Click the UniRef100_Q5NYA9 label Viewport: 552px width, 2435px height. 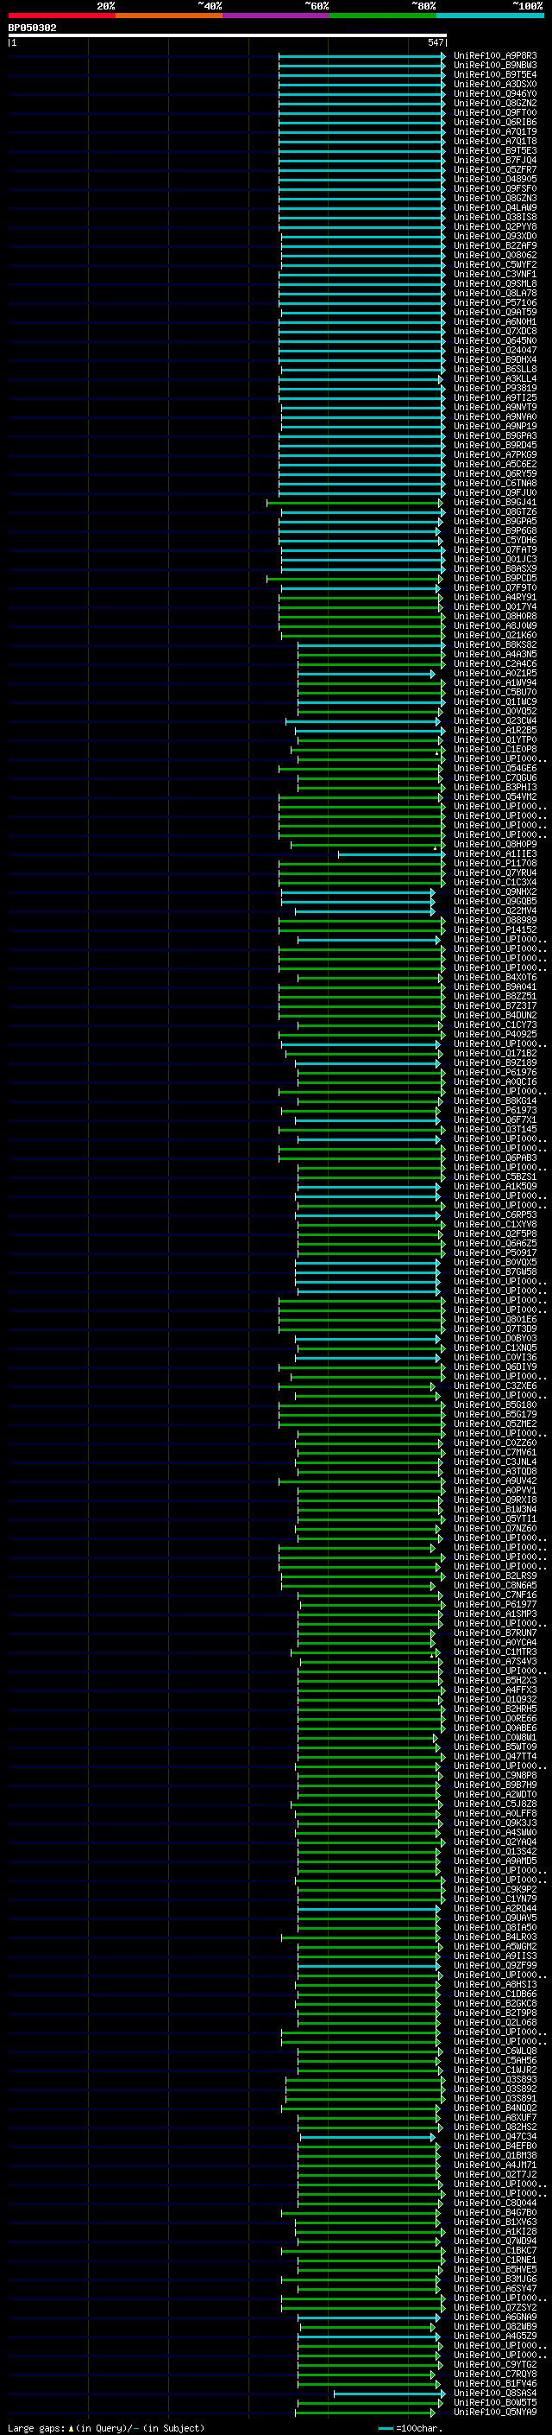494,2412
